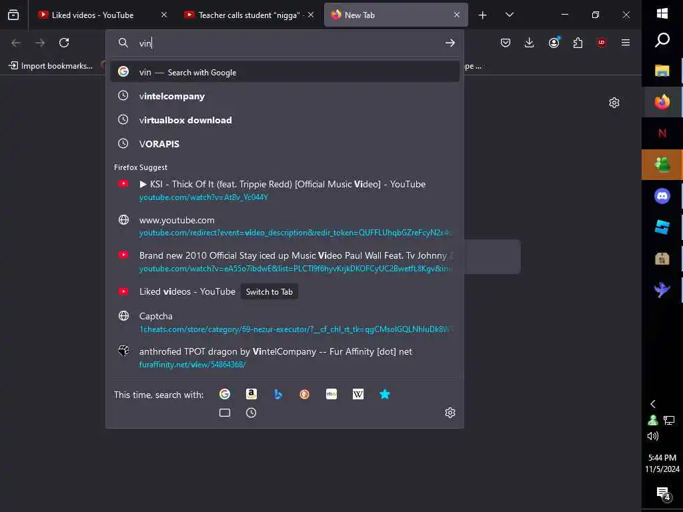Open the Firefox View icon
683x512 pixels.
(13, 15)
